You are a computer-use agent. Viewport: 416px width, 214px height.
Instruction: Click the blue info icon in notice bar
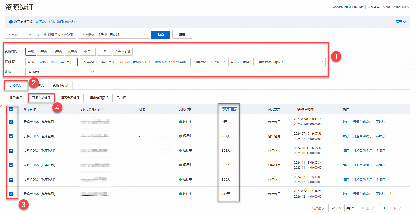pos(11,22)
